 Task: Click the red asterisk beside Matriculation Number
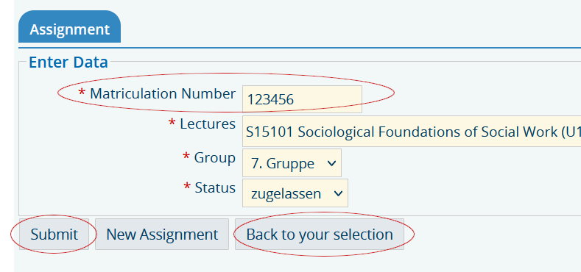[x=82, y=93]
